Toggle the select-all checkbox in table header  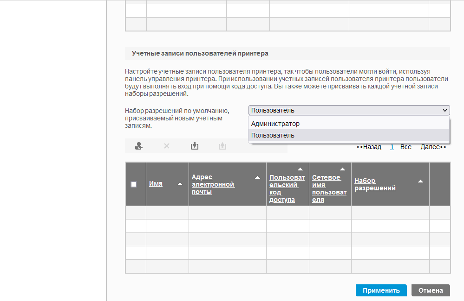click(x=134, y=184)
